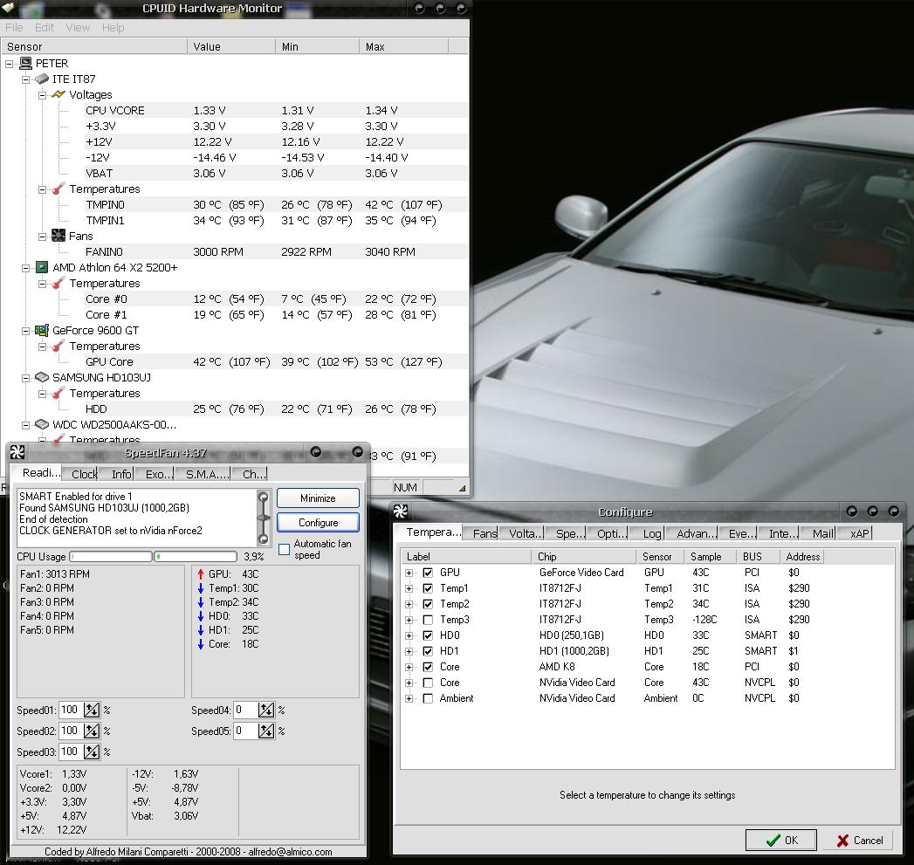Uncheck the GPU temperature checkbox

pos(428,573)
